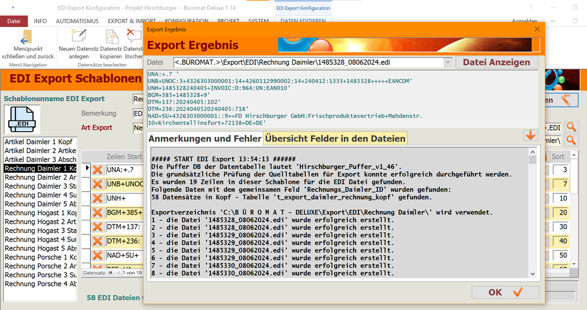
Task: Open the Datei path dropdown
Action: [448, 62]
